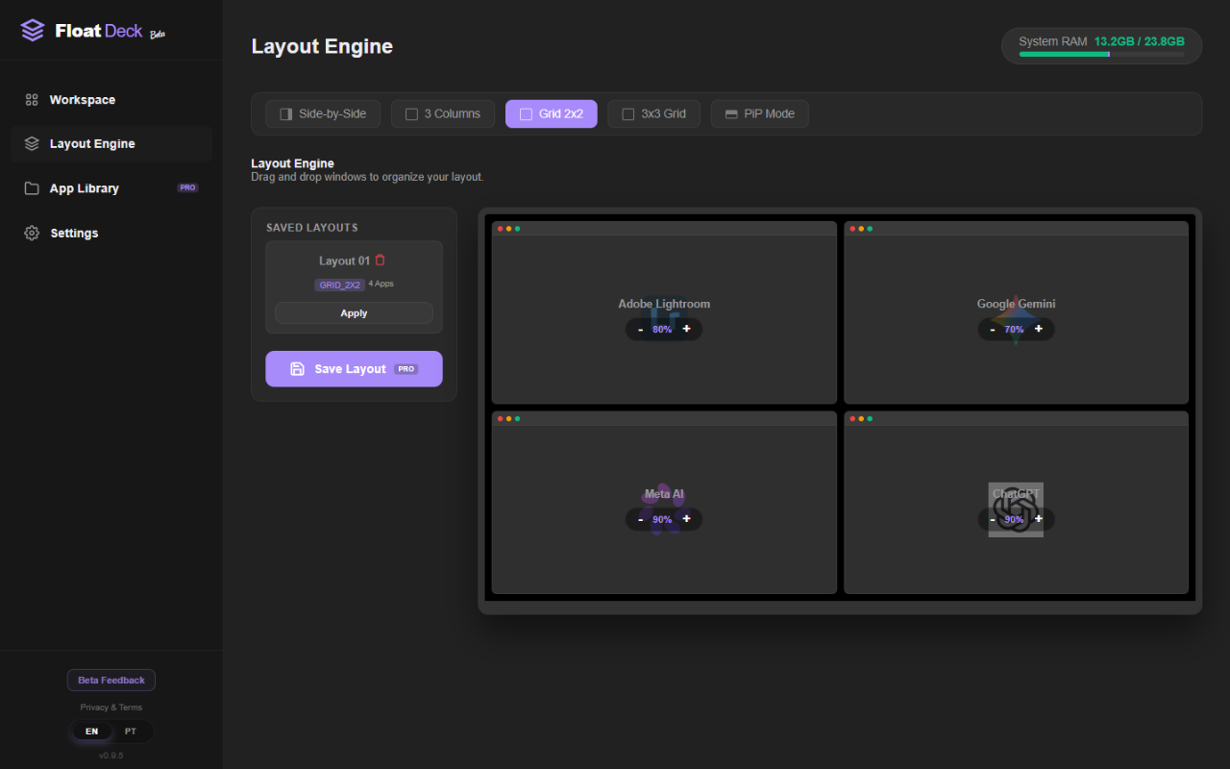
Task: Click the ChatGPT 90% value
Action: (x=1014, y=520)
